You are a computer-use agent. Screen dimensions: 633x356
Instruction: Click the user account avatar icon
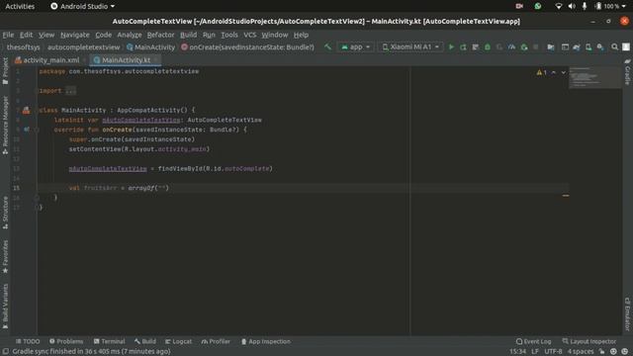coord(626,47)
